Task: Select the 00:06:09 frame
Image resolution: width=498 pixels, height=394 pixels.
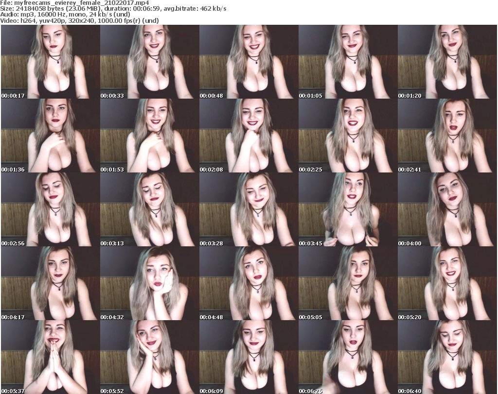Action: pyautogui.click(x=249, y=357)
